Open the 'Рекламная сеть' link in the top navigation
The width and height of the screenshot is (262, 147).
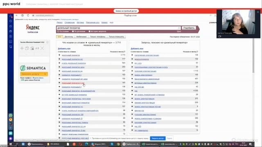click(x=93, y=22)
